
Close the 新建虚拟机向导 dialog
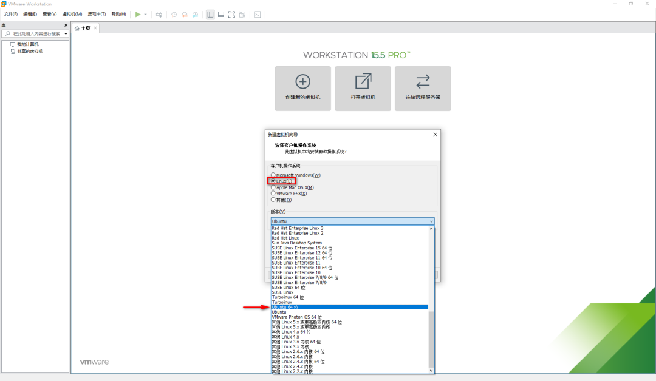pos(435,135)
